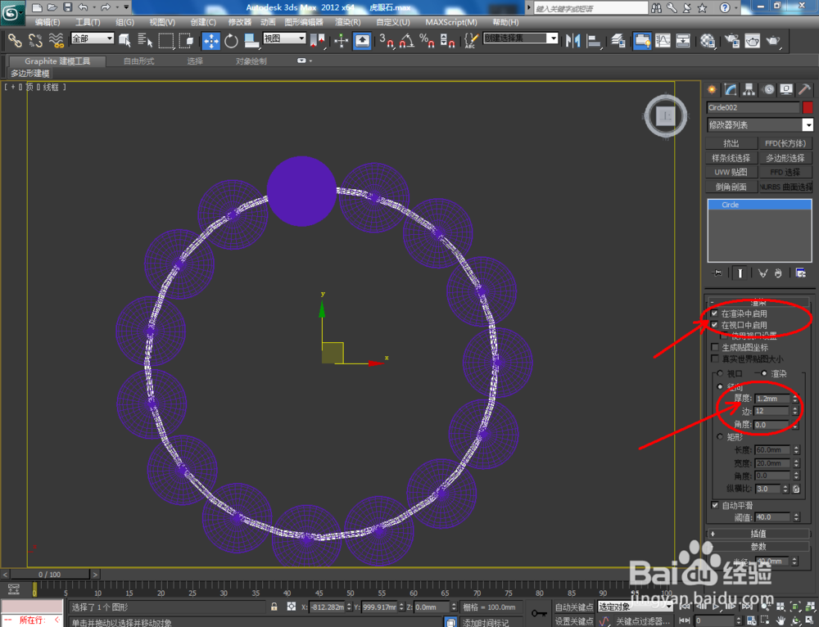Click Bind to Space Warp icon
819x627 pixels.
point(57,40)
